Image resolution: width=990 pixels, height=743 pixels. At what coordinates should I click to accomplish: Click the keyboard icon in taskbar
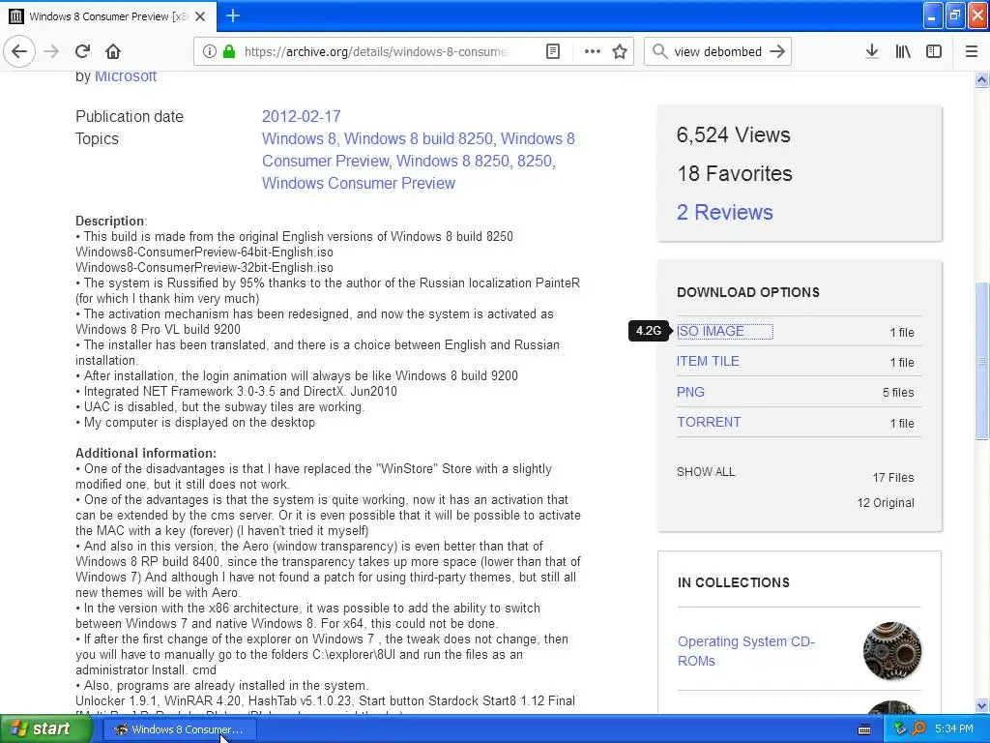click(864, 729)
